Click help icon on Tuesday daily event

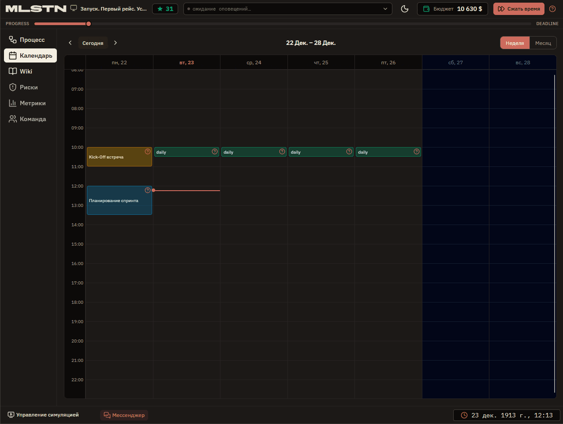(215, 151)
